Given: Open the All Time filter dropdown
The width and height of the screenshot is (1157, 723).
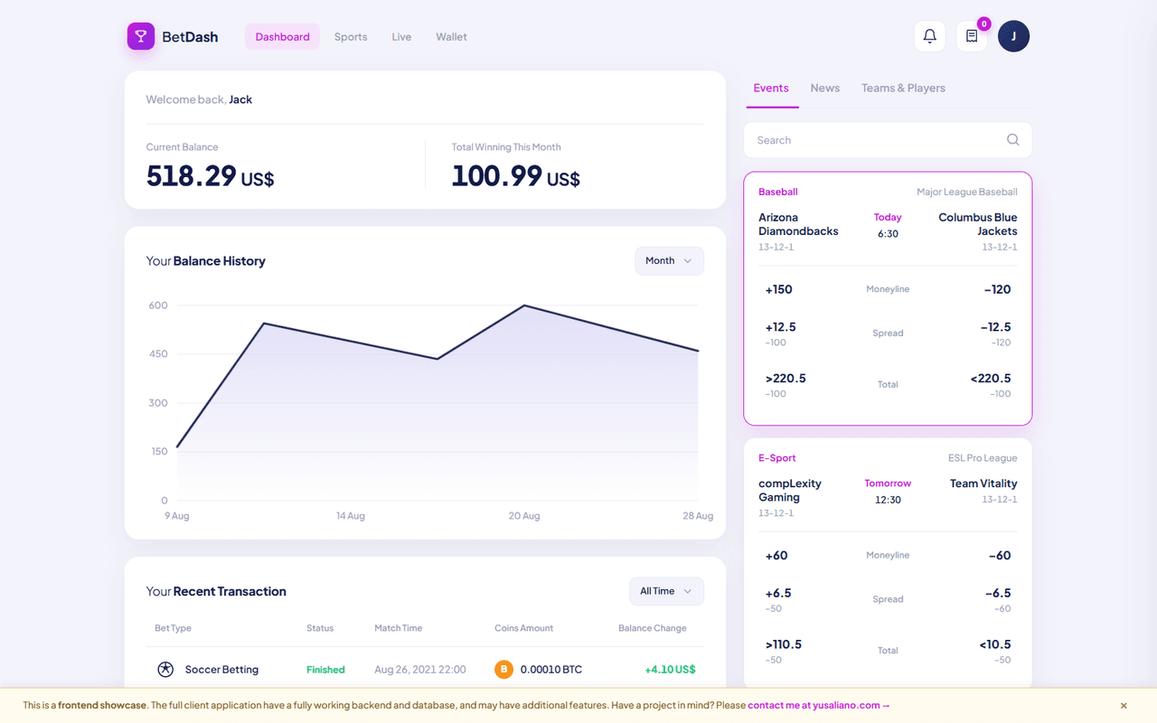Looking at the screenshot, I should [x=666, y=591].
